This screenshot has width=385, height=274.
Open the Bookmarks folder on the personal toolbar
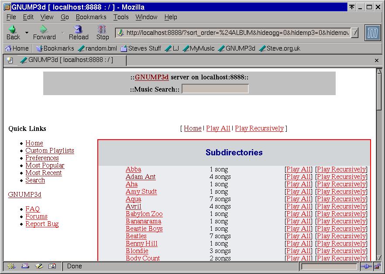point(55,48)
